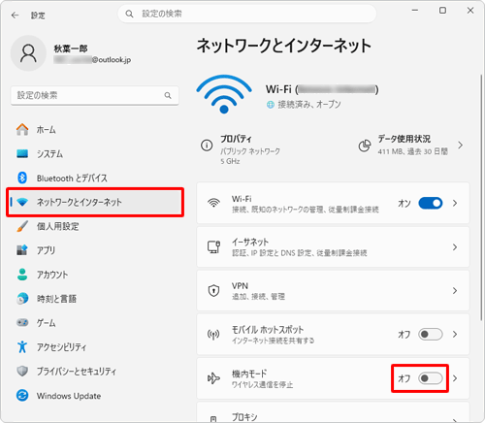Open イーサネット details via its chevron
485x423 pixels.
pos(455,247)
